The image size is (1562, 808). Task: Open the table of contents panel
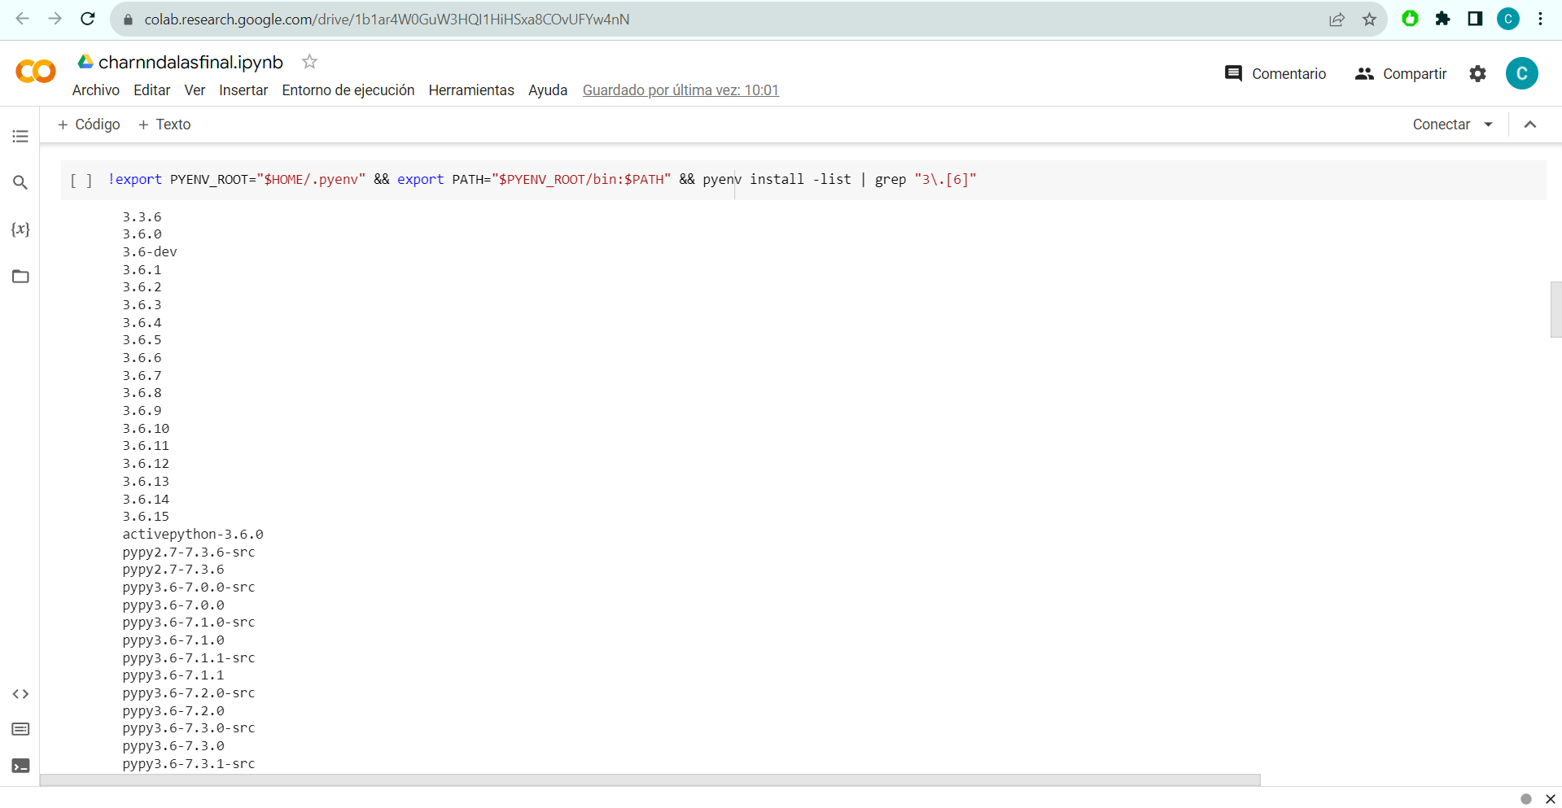[x=20, y=136]
